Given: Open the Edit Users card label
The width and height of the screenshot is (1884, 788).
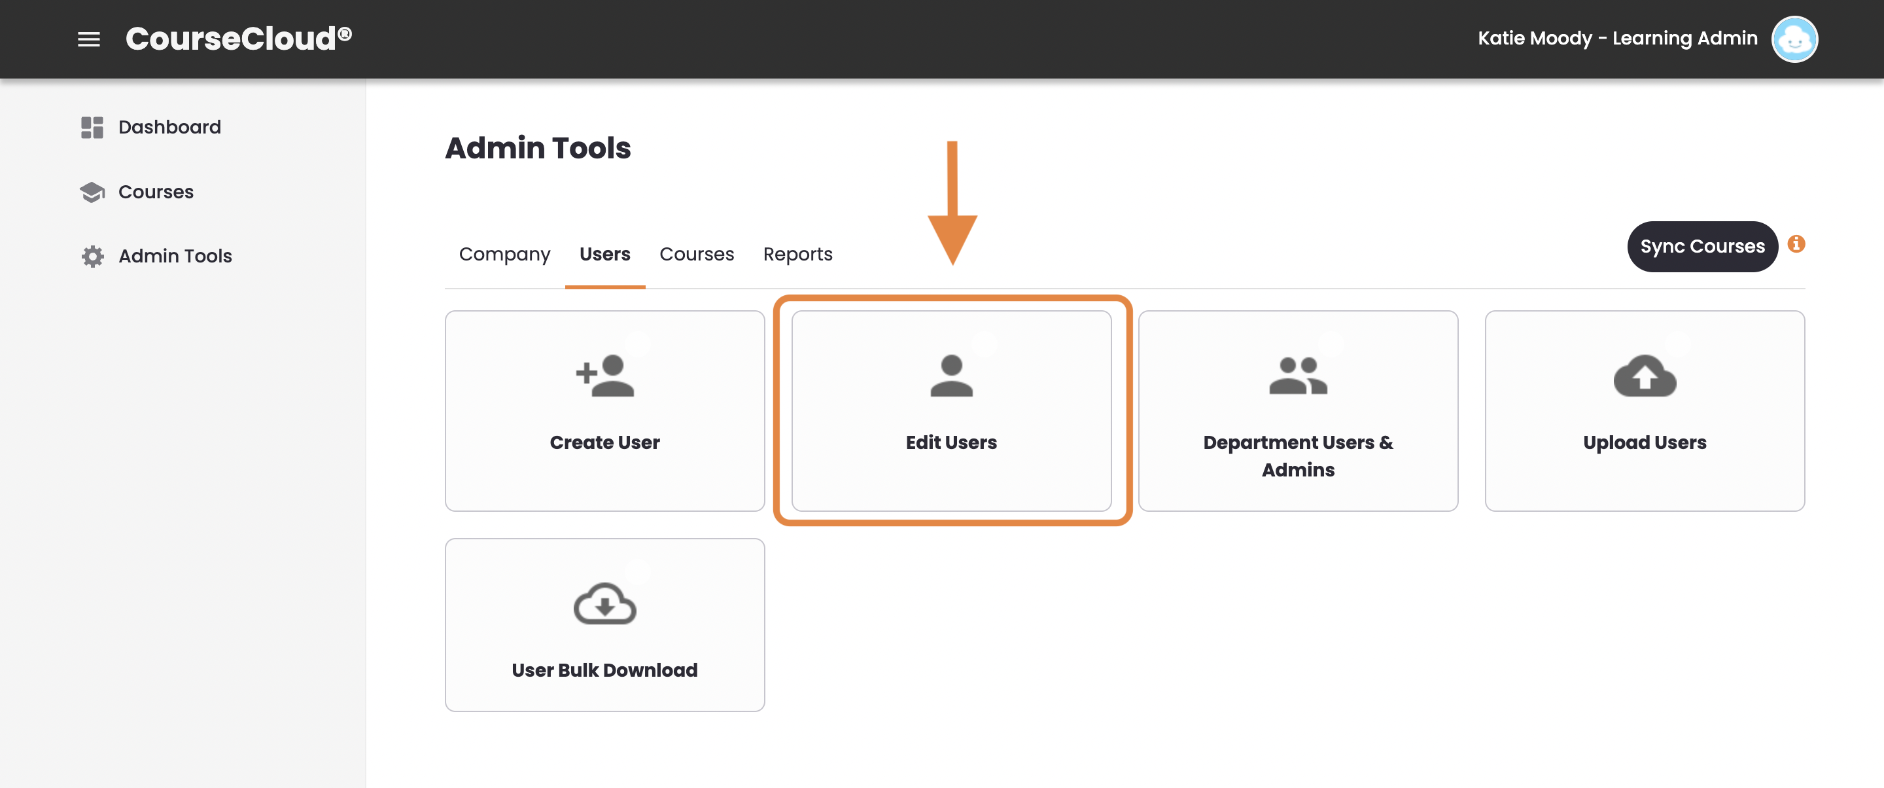Looking at the screenshot, I should (951, 442).
